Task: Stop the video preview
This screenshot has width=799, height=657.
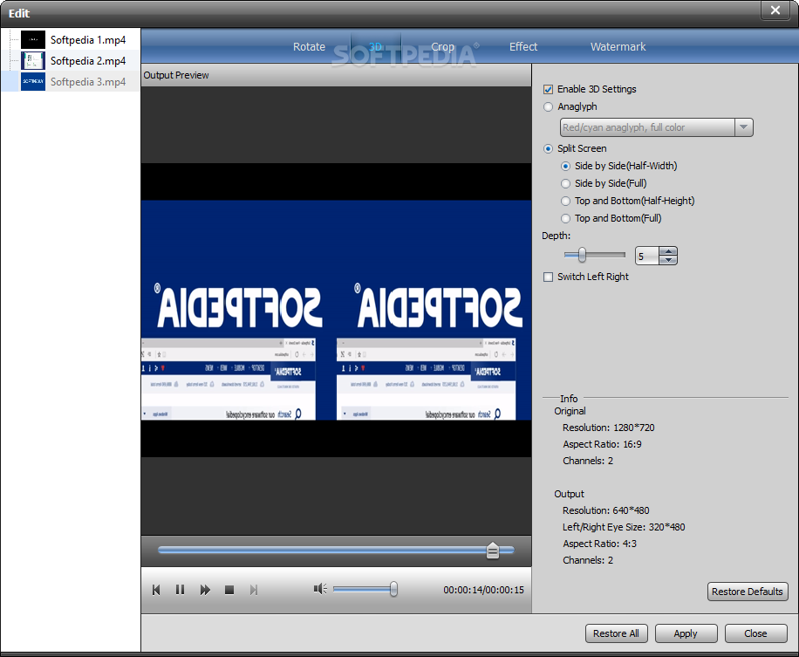Action: tap(229, 590)
